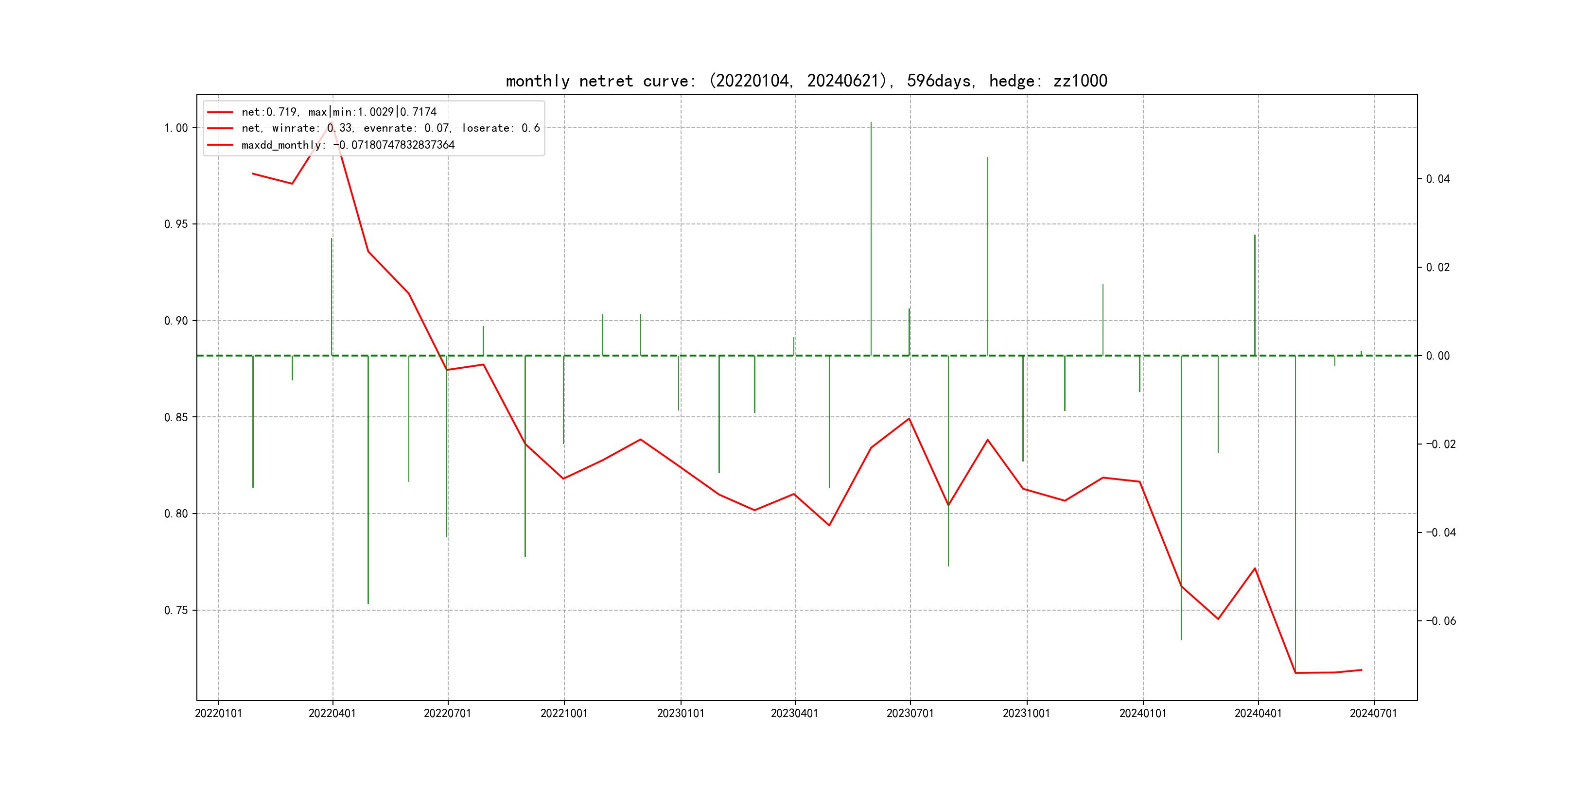
Task: Click the 20231001 x-axis date label
Action: tap(1026, 713)
